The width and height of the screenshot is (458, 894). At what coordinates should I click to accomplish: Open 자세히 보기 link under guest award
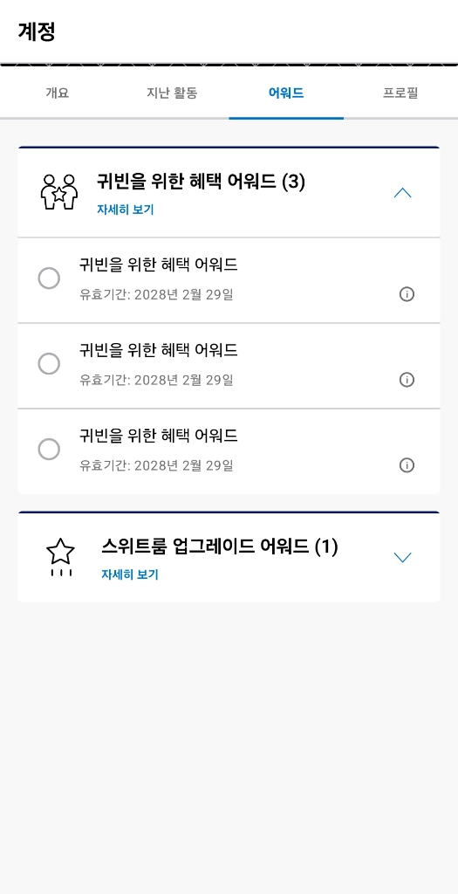126,210
